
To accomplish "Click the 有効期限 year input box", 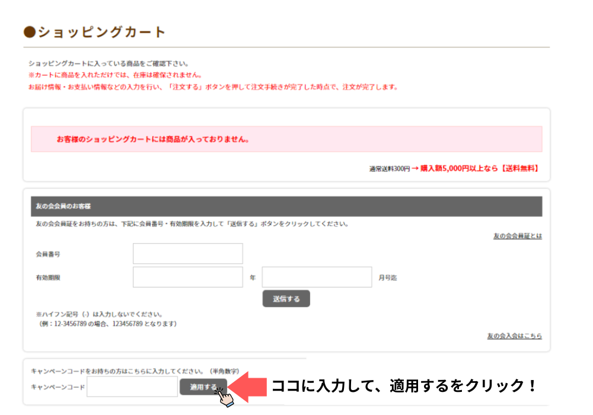I will (x=187, y=277).
